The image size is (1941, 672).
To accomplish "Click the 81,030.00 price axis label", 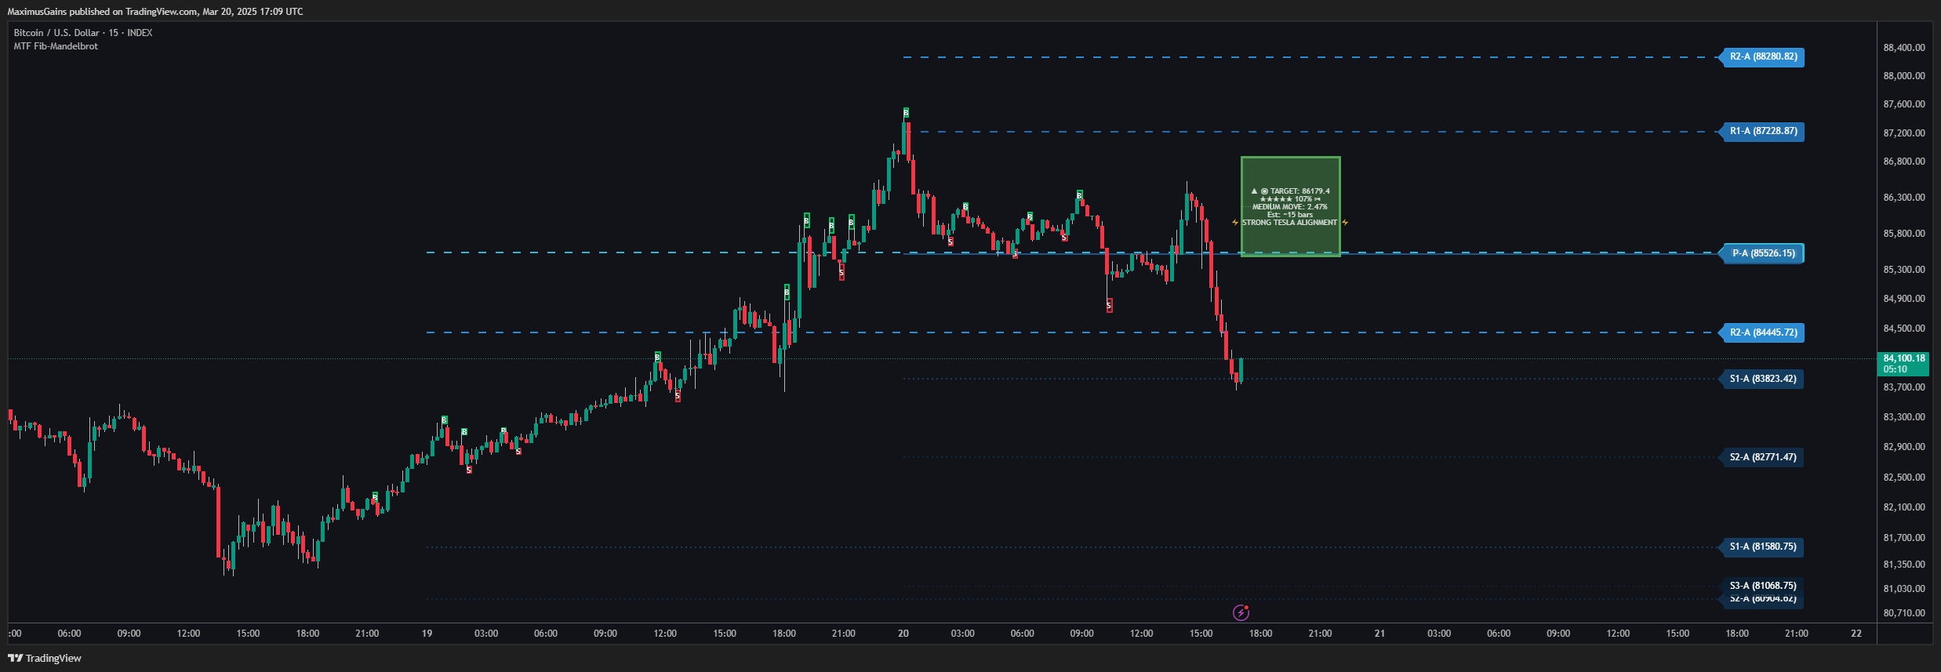I will coord(1903,589).
